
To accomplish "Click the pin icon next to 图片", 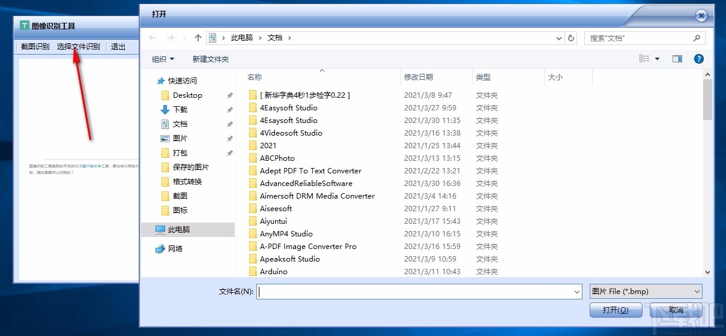I will pos(229,139).
